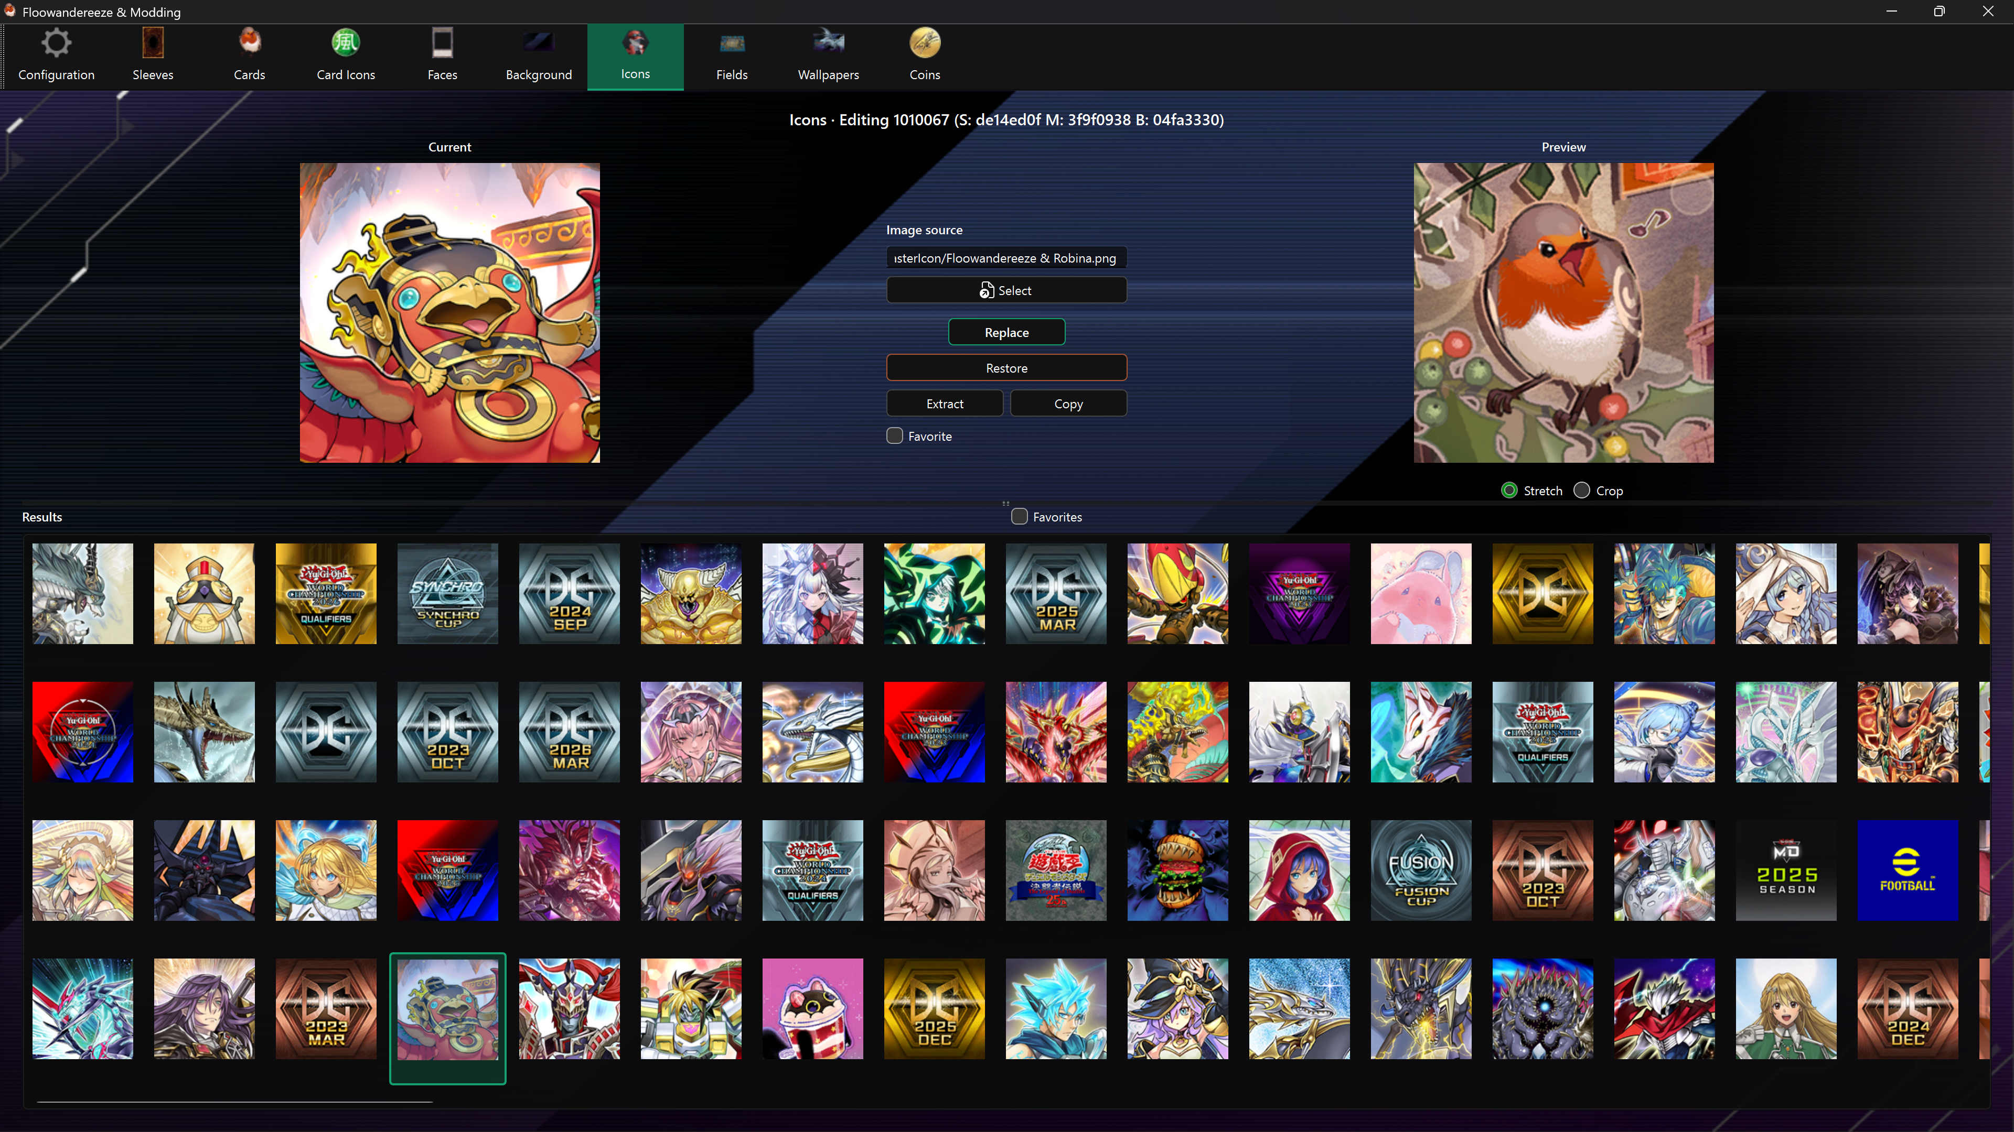Image resolution: width=2014 pixels, height=1132 pixels.
Task: Click the results horizontal scrollbar
Action: click(234, 1102)
